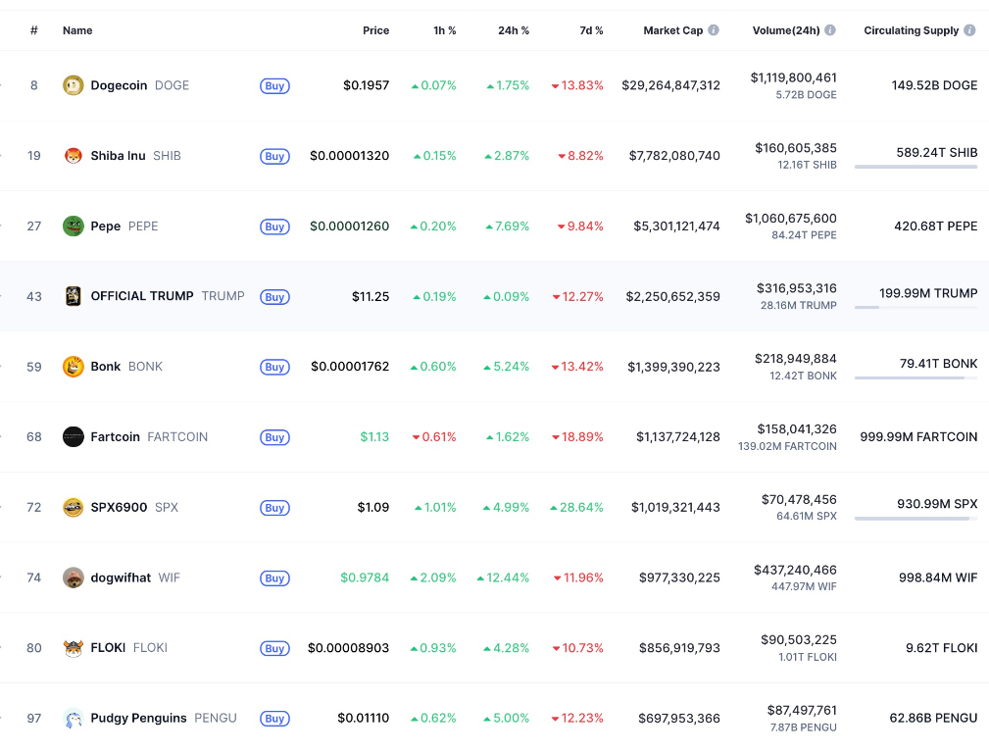Click the Fartcoin black logo
This screenshot has height=753, width=989.
click(74, 437)
